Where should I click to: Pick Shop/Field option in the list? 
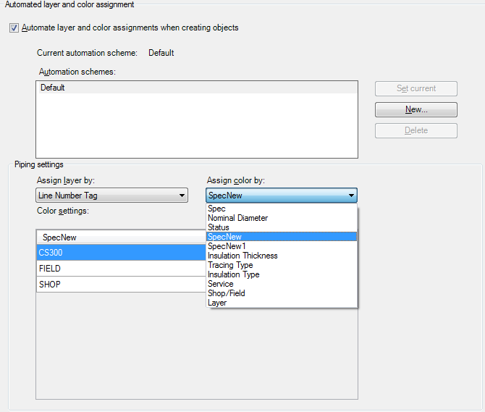point(226,293)
